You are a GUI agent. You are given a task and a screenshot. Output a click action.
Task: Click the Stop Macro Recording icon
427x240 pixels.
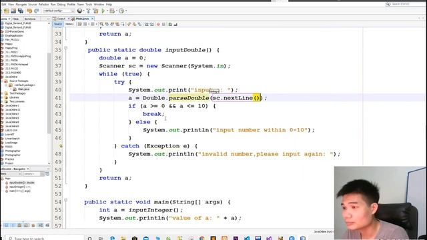pyautogui.click(x=163, y=24)
